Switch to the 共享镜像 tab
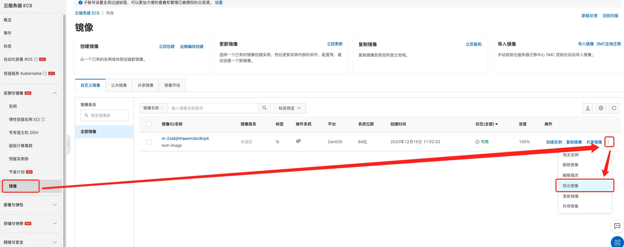 point(146,85)
